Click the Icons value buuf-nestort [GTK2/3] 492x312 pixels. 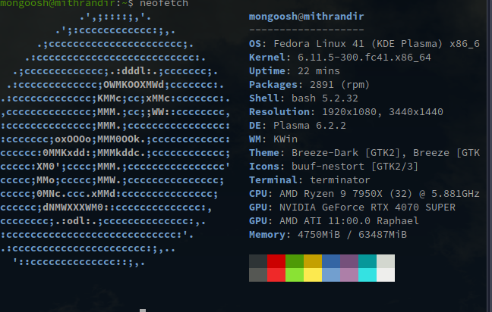click(x=355, y=167)
